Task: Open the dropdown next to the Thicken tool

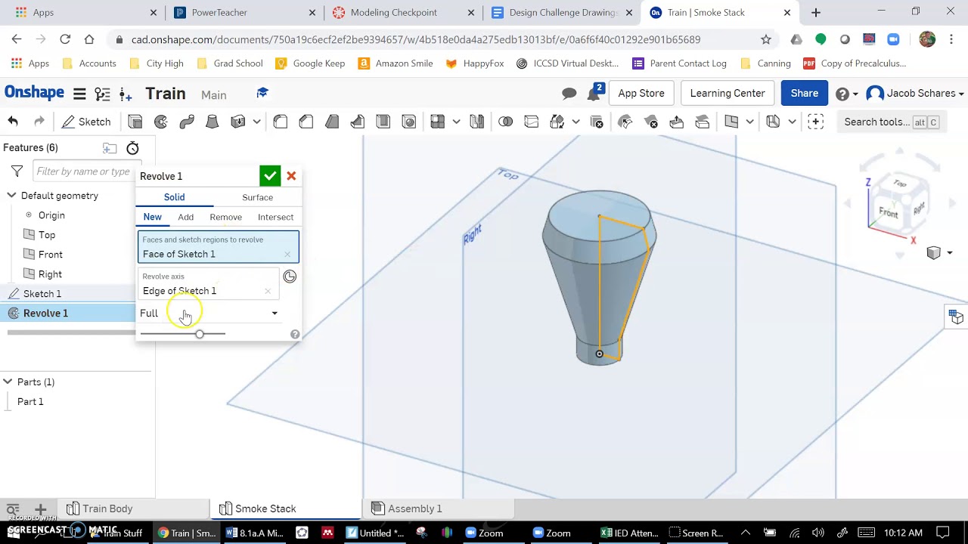Action: coord(257,122)
